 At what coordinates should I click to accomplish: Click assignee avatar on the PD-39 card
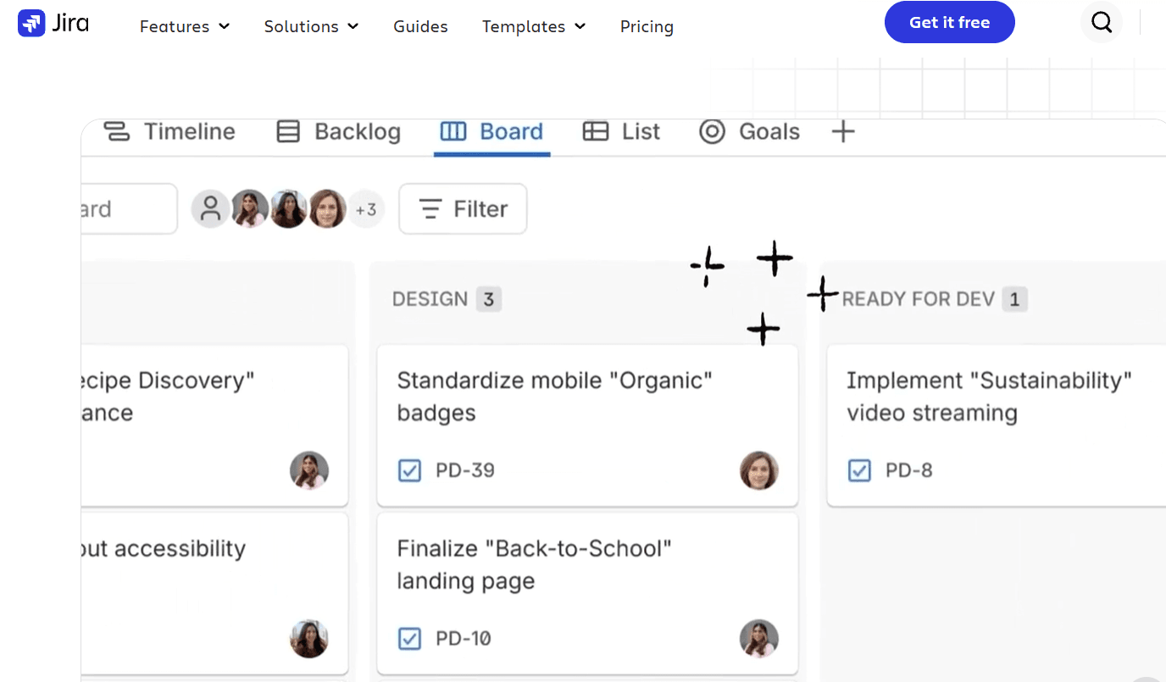coord(758,470)
